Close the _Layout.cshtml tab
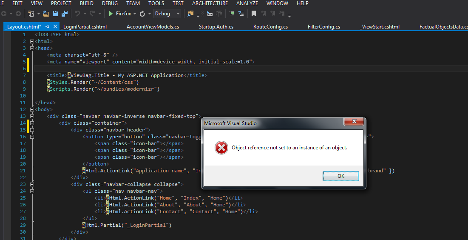The image size is (468, 240). [55, 27]
